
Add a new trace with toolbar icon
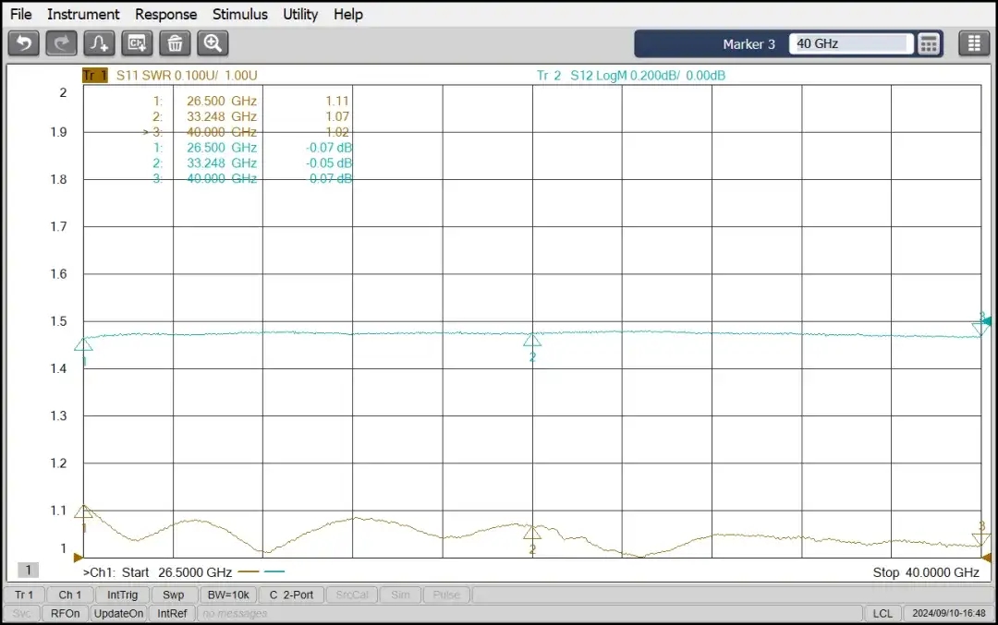(99, 43)
